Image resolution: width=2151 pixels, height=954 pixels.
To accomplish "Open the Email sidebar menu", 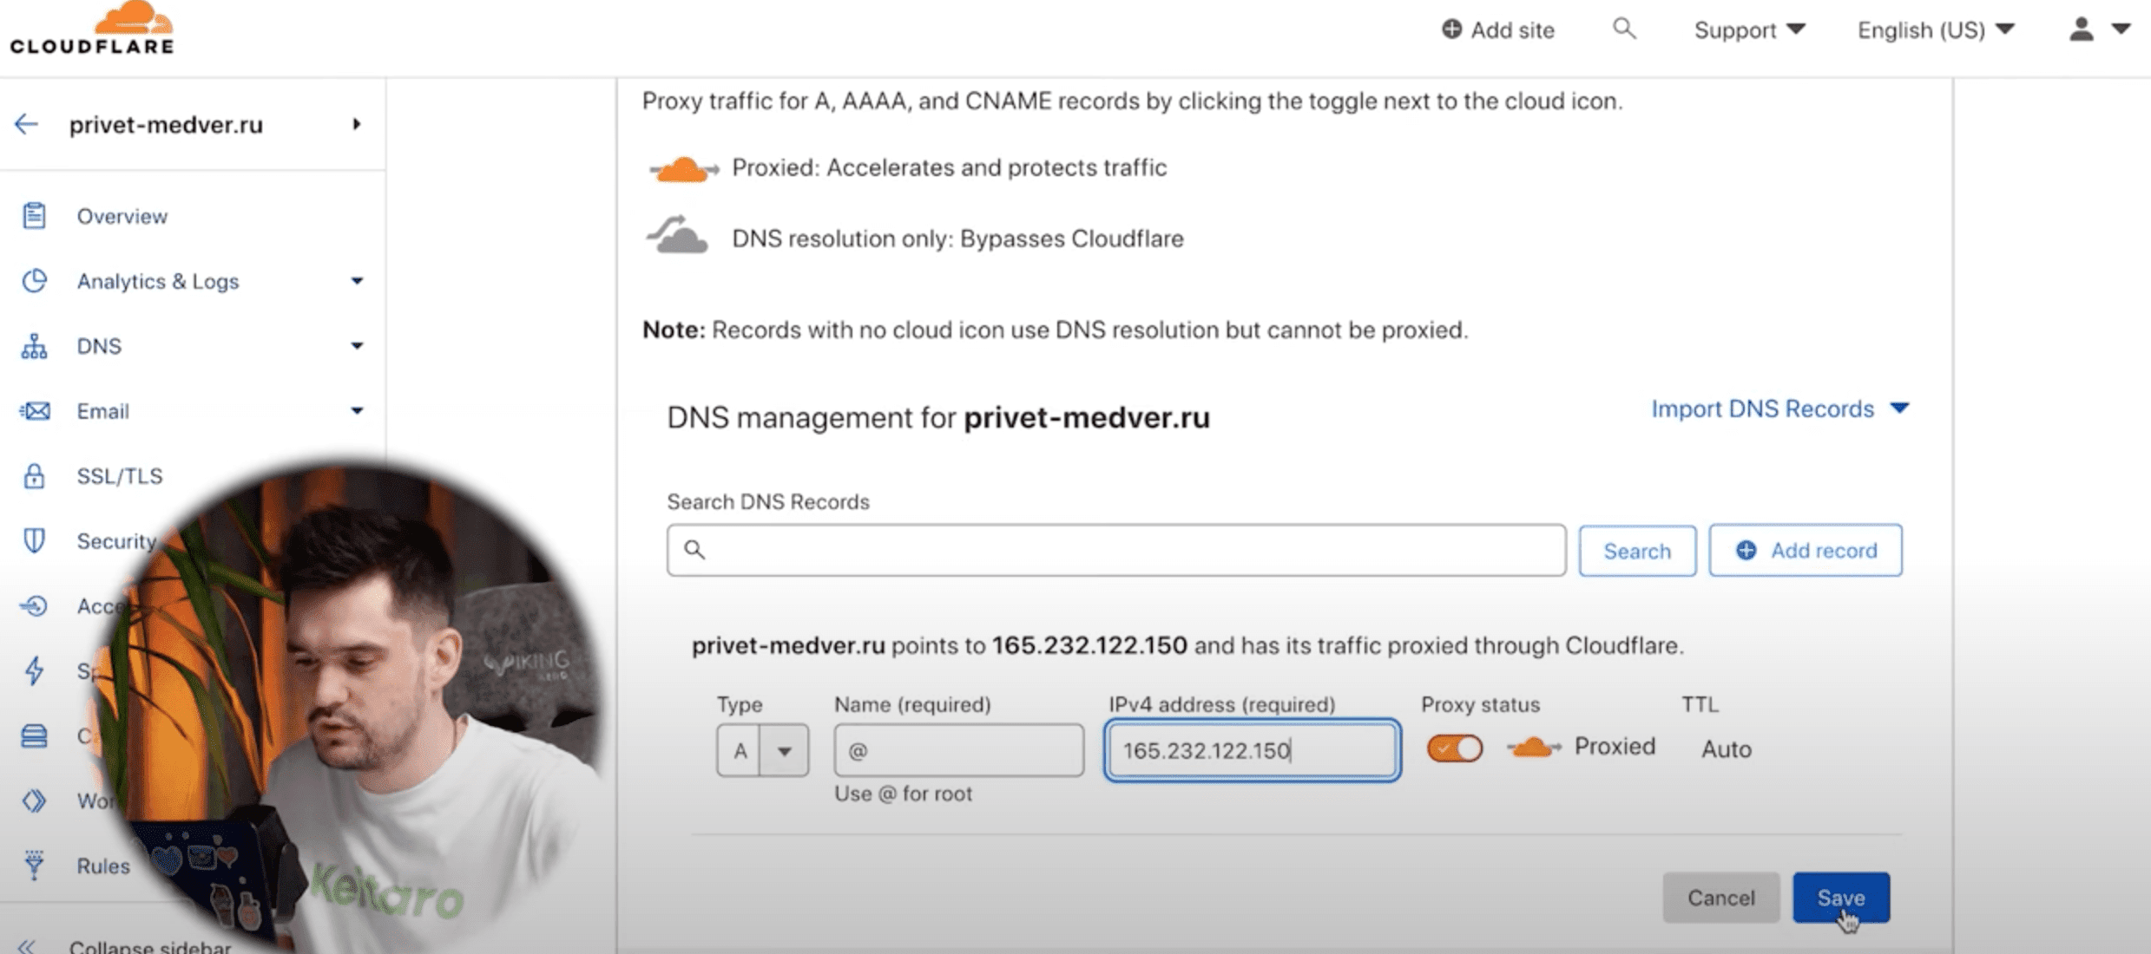I will [191, 411].
